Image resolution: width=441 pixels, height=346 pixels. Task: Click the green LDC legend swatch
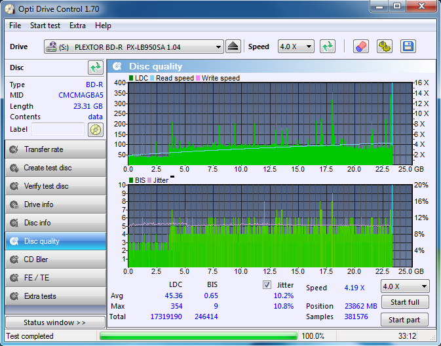[x=131, y=78]
